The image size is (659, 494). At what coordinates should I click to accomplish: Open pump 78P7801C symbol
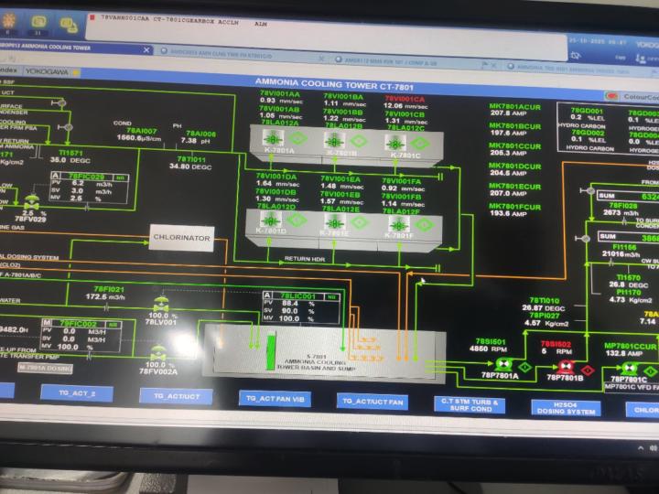pos(629,370)
